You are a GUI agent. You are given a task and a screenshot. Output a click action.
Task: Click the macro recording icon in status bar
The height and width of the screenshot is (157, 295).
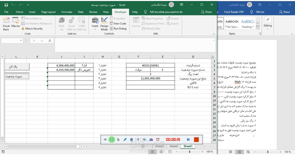click(3, 152)
